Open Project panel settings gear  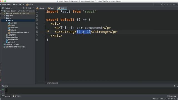click(x=30, y=8)
